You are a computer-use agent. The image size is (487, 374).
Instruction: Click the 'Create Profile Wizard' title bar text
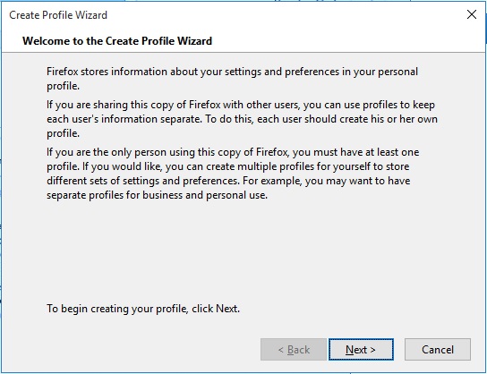(58, 15)
